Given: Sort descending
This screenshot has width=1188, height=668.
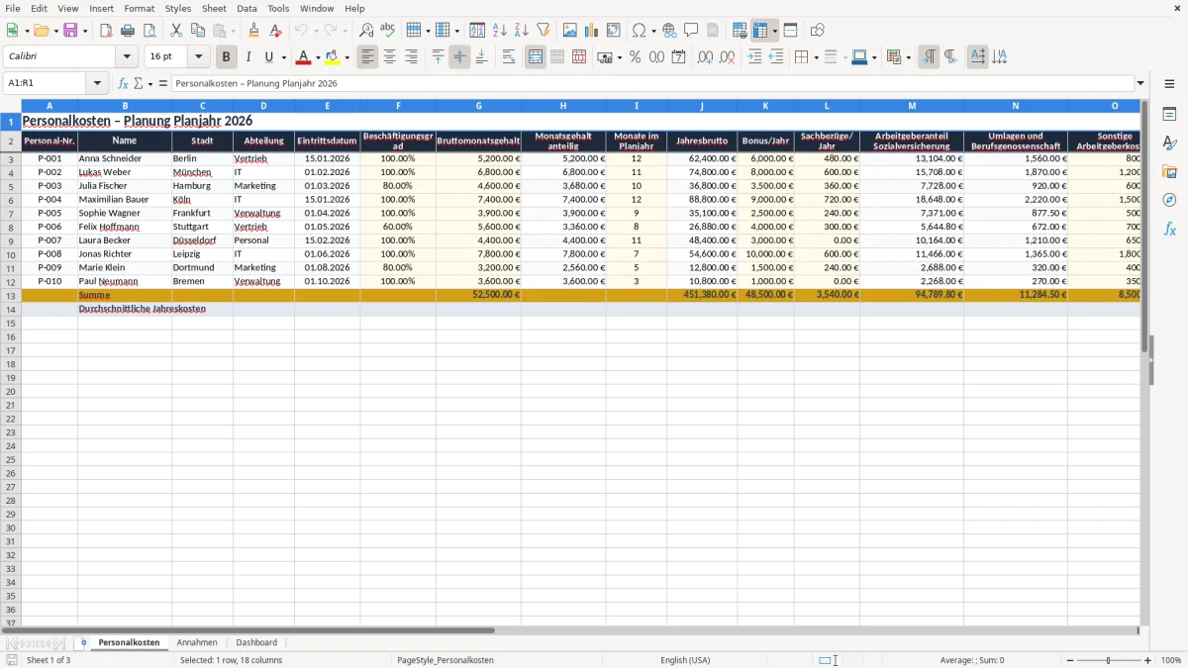Looking at the screenshot, I should pos(521,31).
